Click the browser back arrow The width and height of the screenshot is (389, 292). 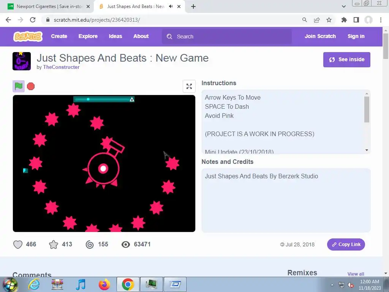8,20
